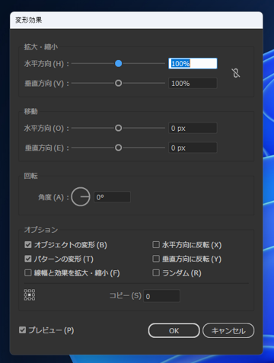Click the angle (A) 0° input field
The image size is (274, 363).
coord(112,197)
